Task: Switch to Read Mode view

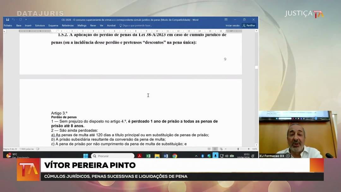Action: (209, 149)
